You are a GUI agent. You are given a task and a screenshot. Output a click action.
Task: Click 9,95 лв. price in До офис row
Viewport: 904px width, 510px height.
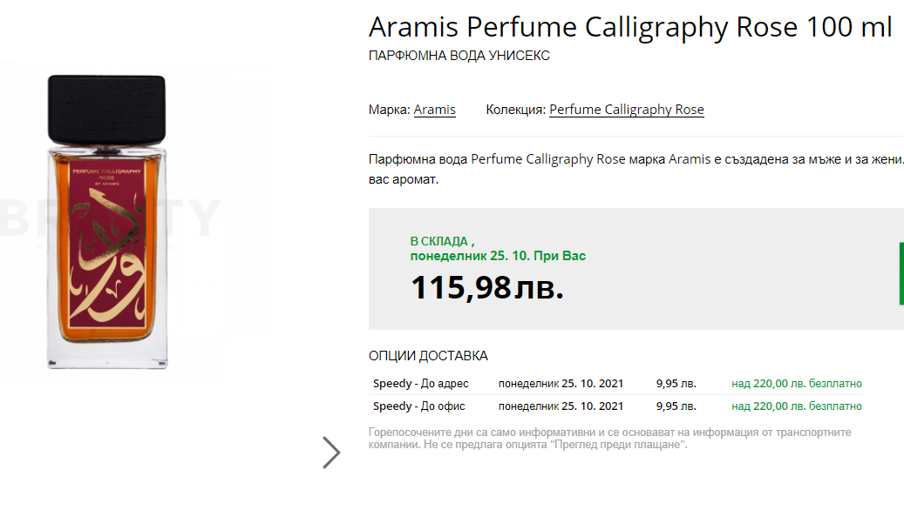point(676,406)
